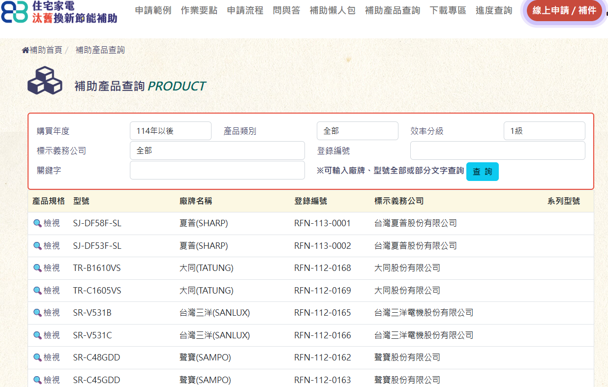Click 檢視 link for TR-C1605VS

52,291
